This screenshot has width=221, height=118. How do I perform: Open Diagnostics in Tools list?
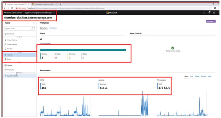9,70
